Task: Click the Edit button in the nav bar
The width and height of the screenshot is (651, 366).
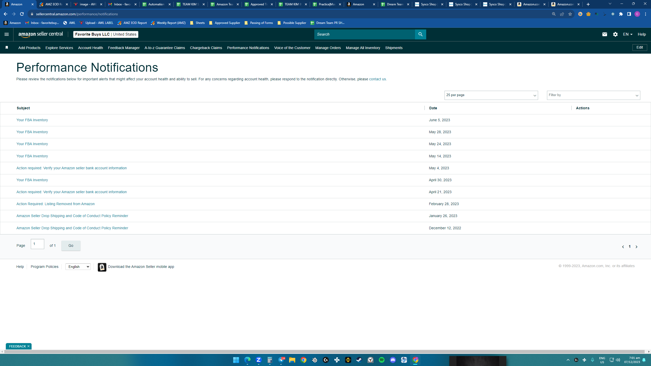Action: tap(640, 48)
